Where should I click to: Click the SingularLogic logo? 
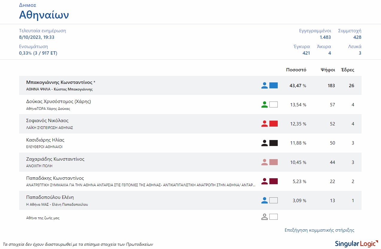(x=355, y=243)
